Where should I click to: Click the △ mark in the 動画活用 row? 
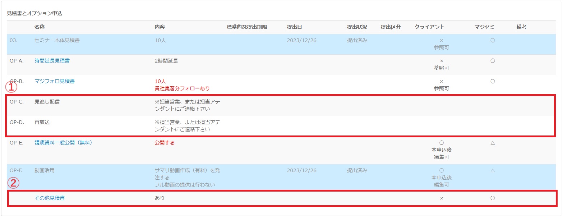[x=493, y=170]
